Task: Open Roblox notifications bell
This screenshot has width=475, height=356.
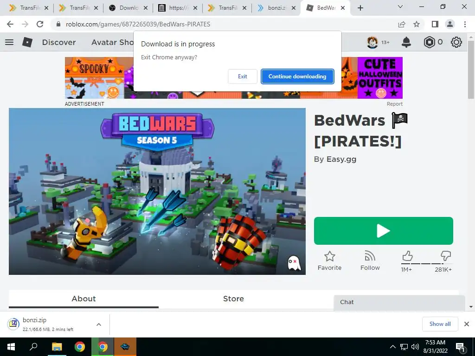Action: coord(406,42)
